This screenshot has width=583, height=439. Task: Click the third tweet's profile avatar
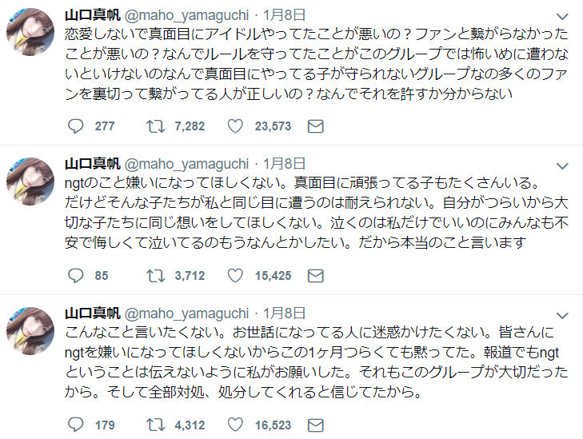[31, 331]
